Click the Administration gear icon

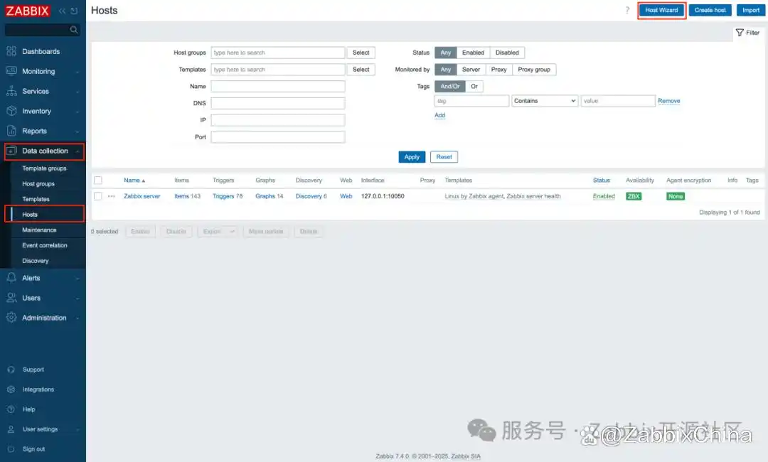(x=11, y=318)
